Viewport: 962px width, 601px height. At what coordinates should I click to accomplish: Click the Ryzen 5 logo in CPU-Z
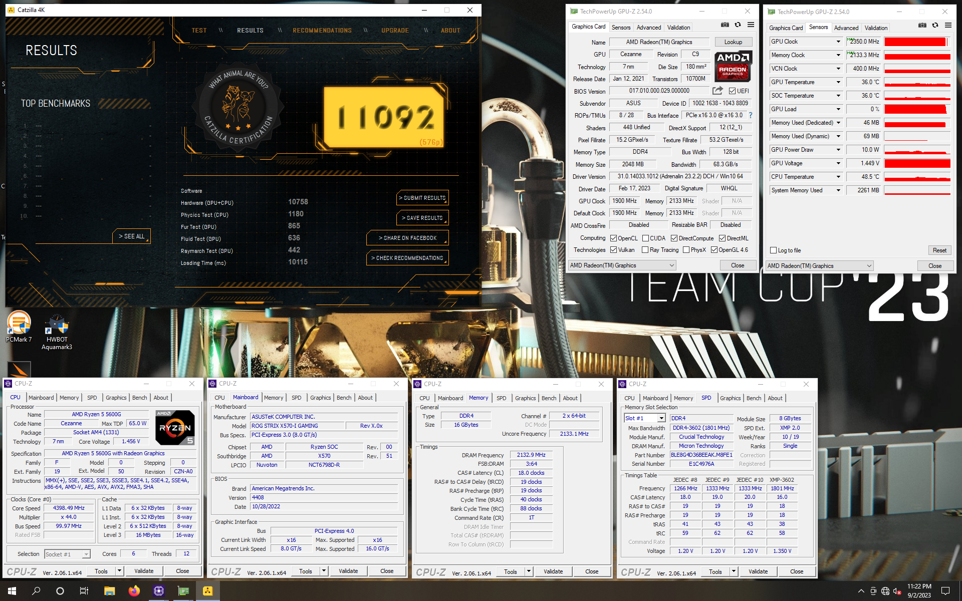click(x=175, y=427)
